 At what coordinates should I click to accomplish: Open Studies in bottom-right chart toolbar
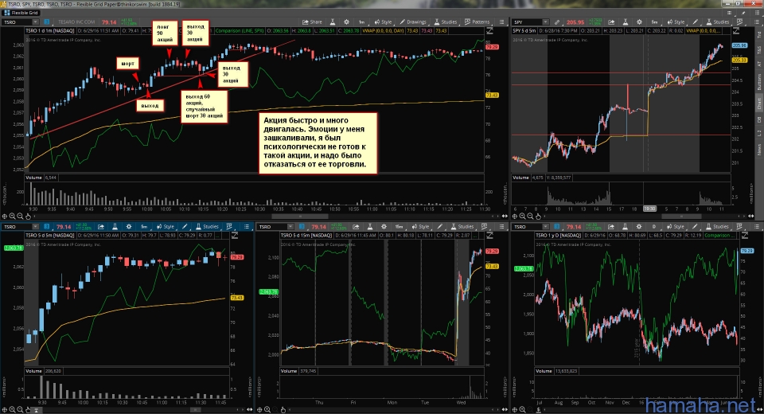718,227
